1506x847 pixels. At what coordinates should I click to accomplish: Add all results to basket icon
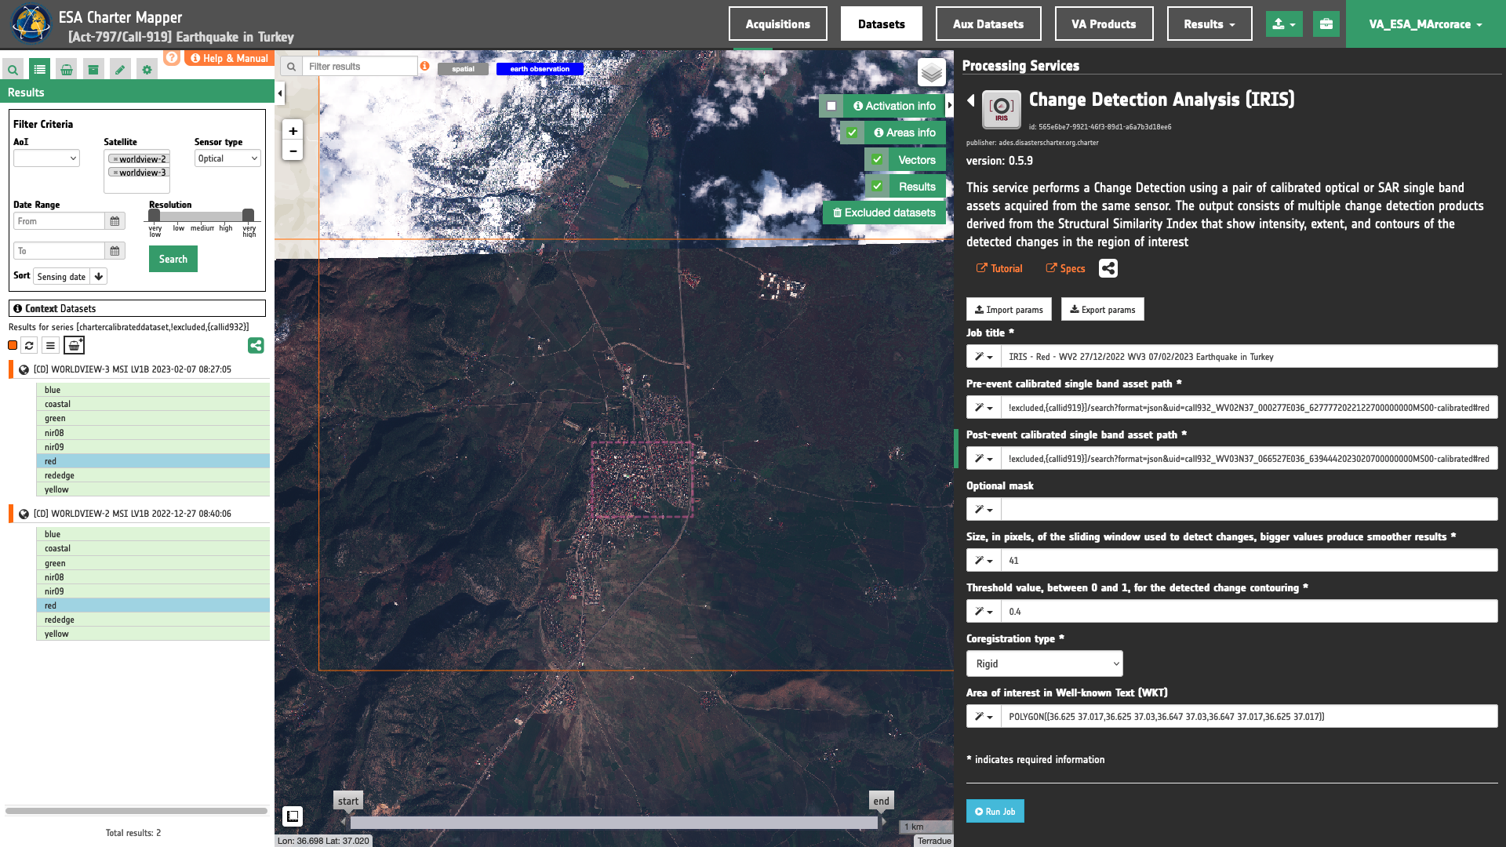[x=74, y=345]
